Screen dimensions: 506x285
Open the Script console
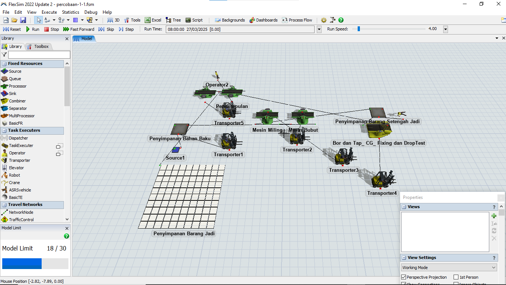pos(194,20)
